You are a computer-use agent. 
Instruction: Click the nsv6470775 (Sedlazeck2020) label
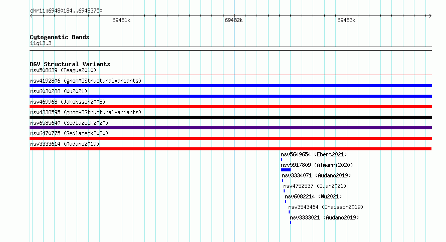coord(69,133)
